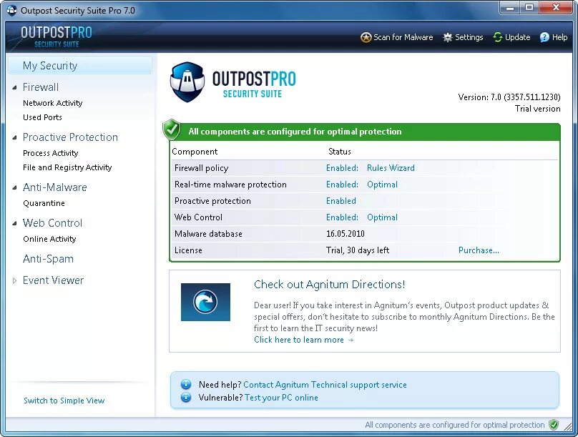578x437 pixels.
Task: Open Help from top toolbar
Action: 559,37
